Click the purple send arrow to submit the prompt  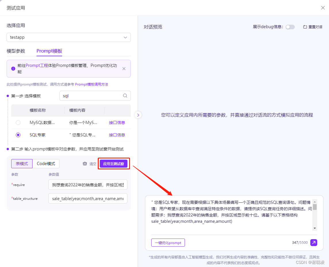(314, 243)
